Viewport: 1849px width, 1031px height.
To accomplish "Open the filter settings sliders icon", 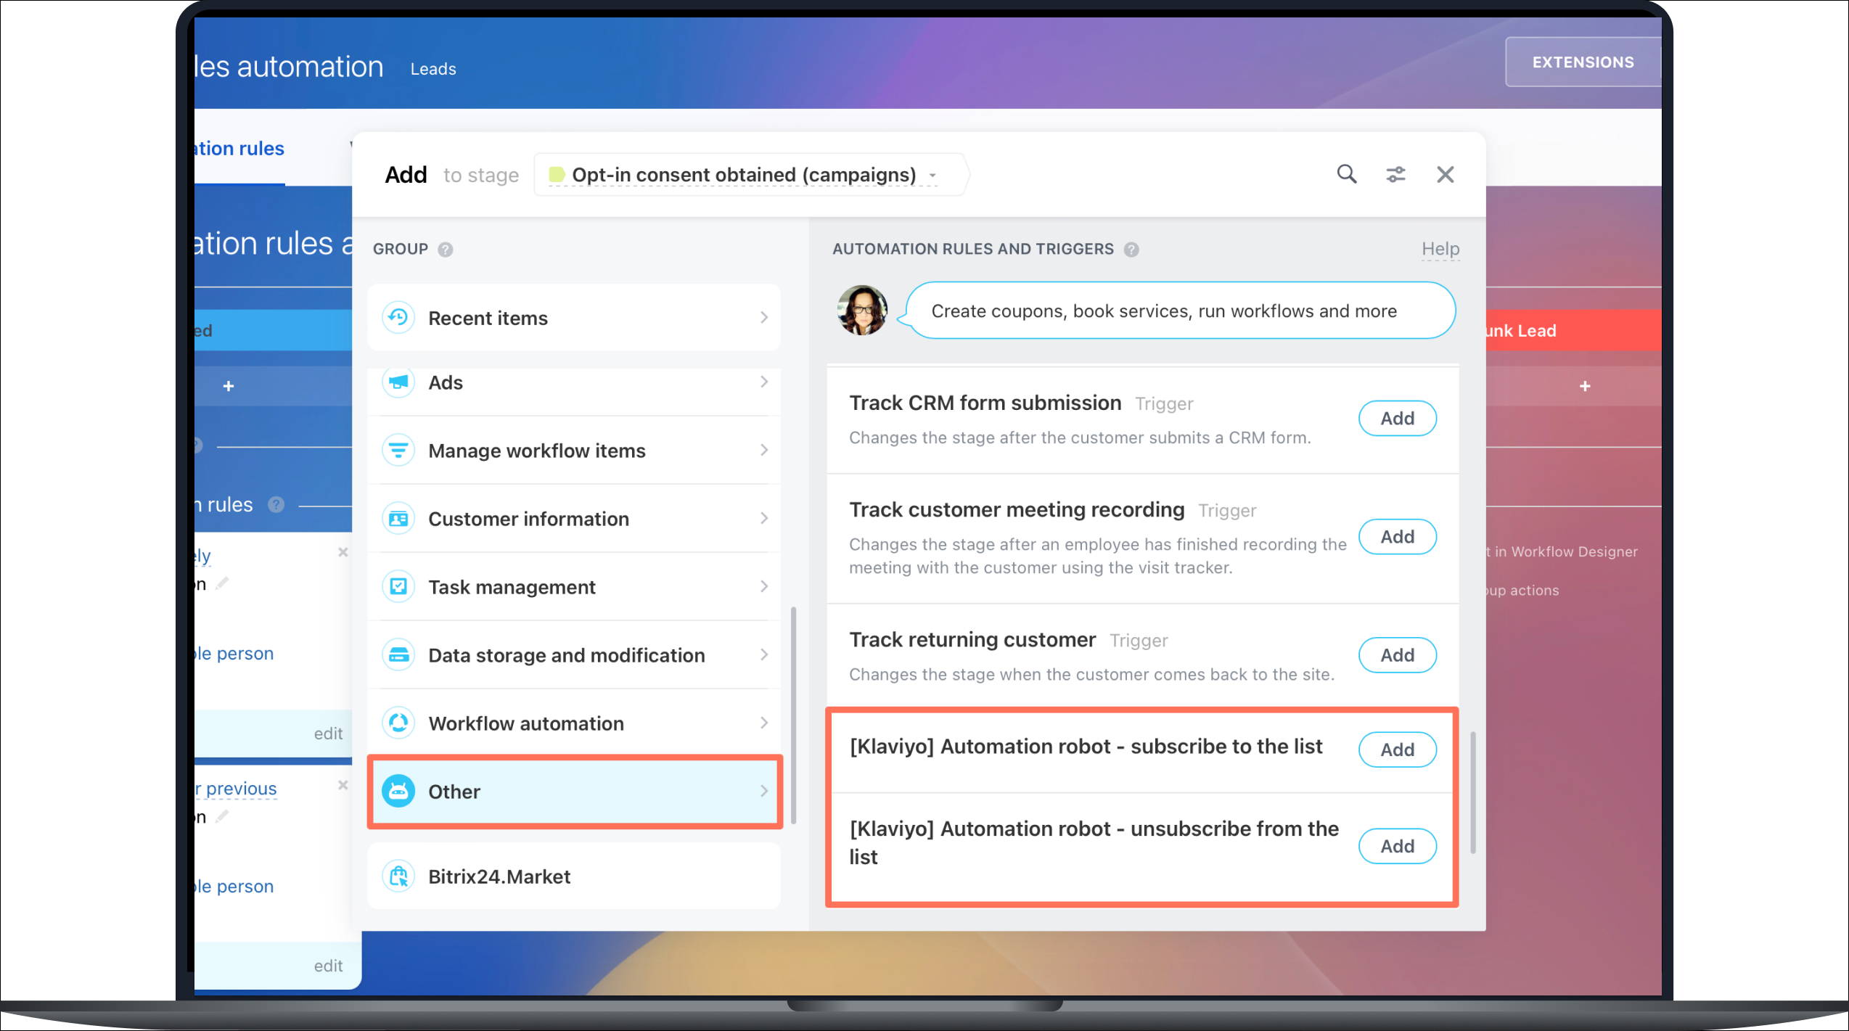I will pos(1395,174).
